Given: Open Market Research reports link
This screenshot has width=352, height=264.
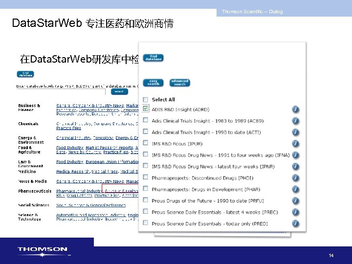Looking at the screenshot, I should (x=110, y=148).
